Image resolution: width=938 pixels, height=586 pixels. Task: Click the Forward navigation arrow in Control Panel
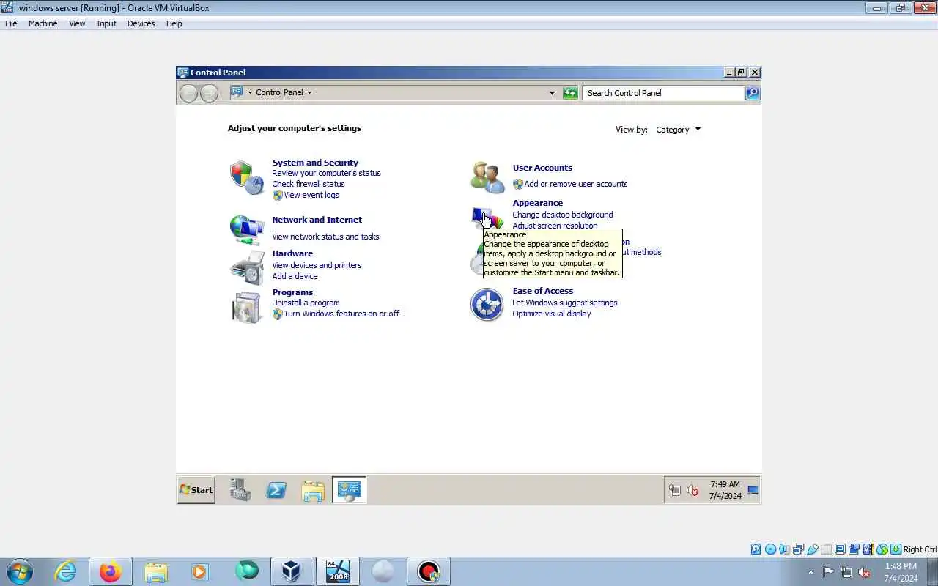pyautogui.click(x=209, y=93)
